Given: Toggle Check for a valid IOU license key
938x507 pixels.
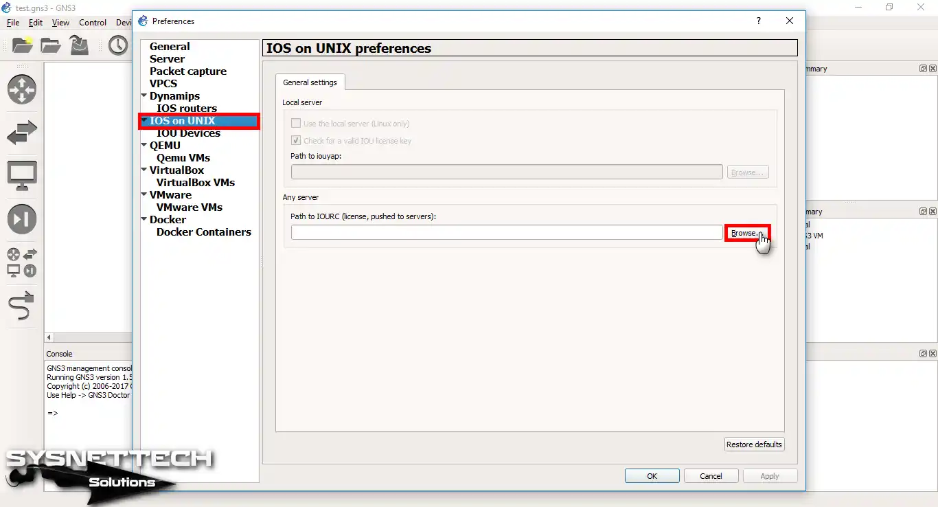Looking at the screenshot, I should click(296, 140).
